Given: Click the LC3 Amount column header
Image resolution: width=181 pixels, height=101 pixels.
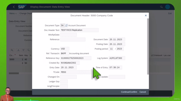Looking at the screenshot, I should point(157,56).
